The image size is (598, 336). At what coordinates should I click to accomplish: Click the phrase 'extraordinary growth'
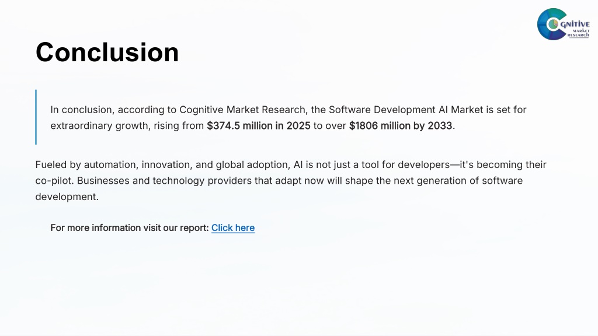tap(99, 126)
